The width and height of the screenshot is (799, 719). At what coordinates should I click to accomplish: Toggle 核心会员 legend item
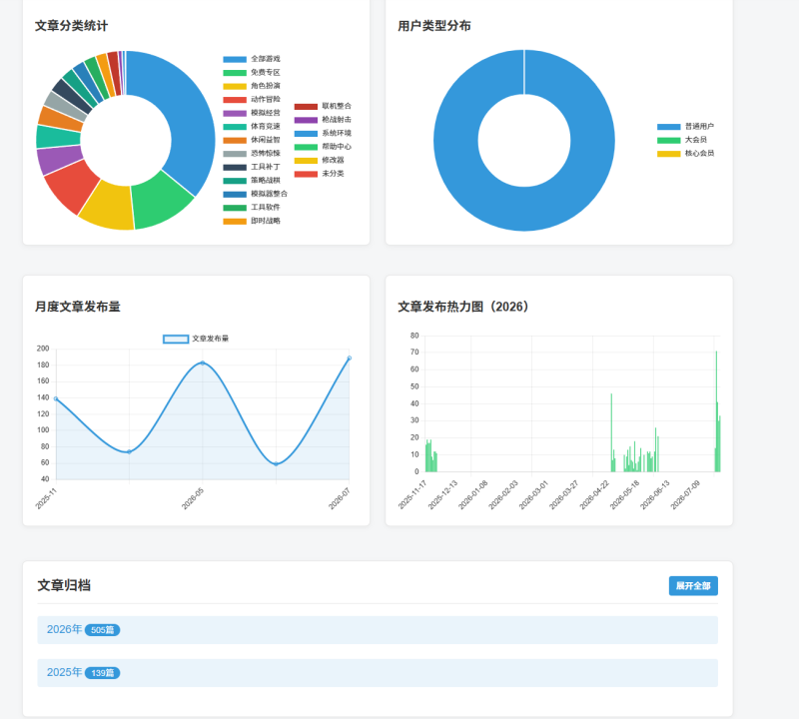click(x=685, y=154)
